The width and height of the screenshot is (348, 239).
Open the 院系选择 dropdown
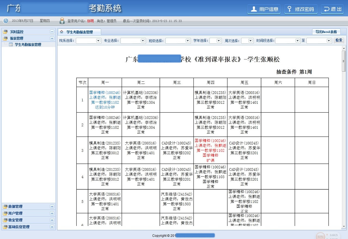[89, 40]
